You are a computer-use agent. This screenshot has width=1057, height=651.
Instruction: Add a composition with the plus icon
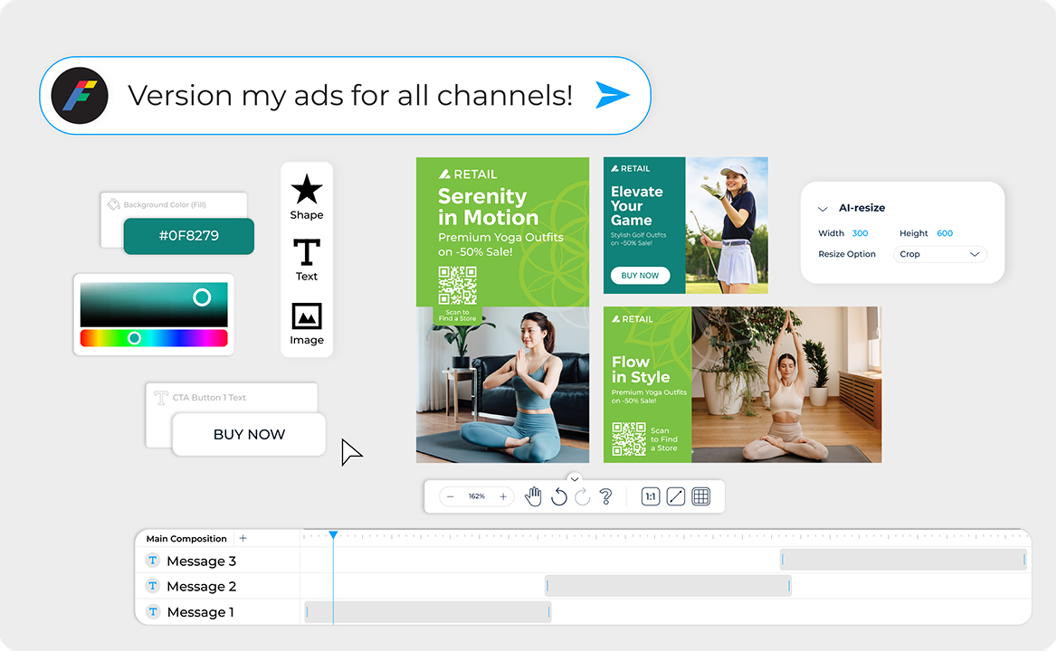(243, 538)
